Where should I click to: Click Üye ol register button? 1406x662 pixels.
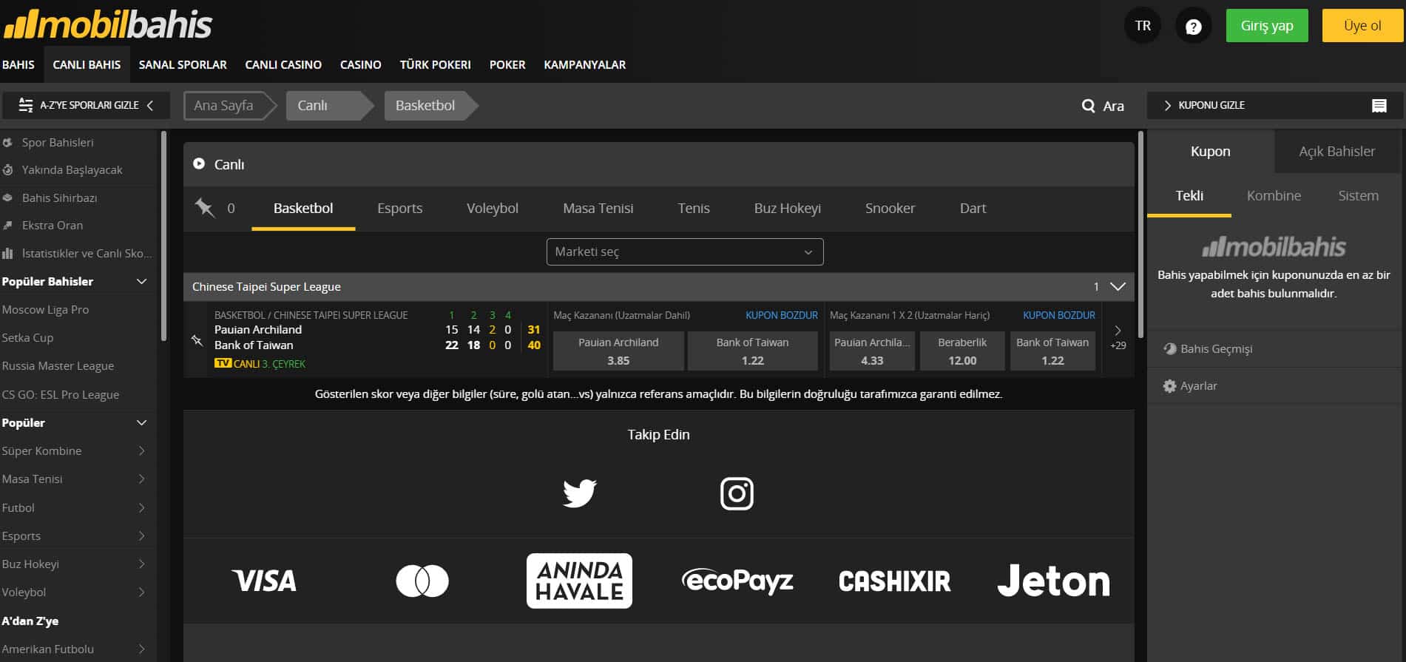(x=1362, y=26)
